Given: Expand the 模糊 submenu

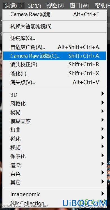Looking at the screenshot, I should click(x=54, y=112).
